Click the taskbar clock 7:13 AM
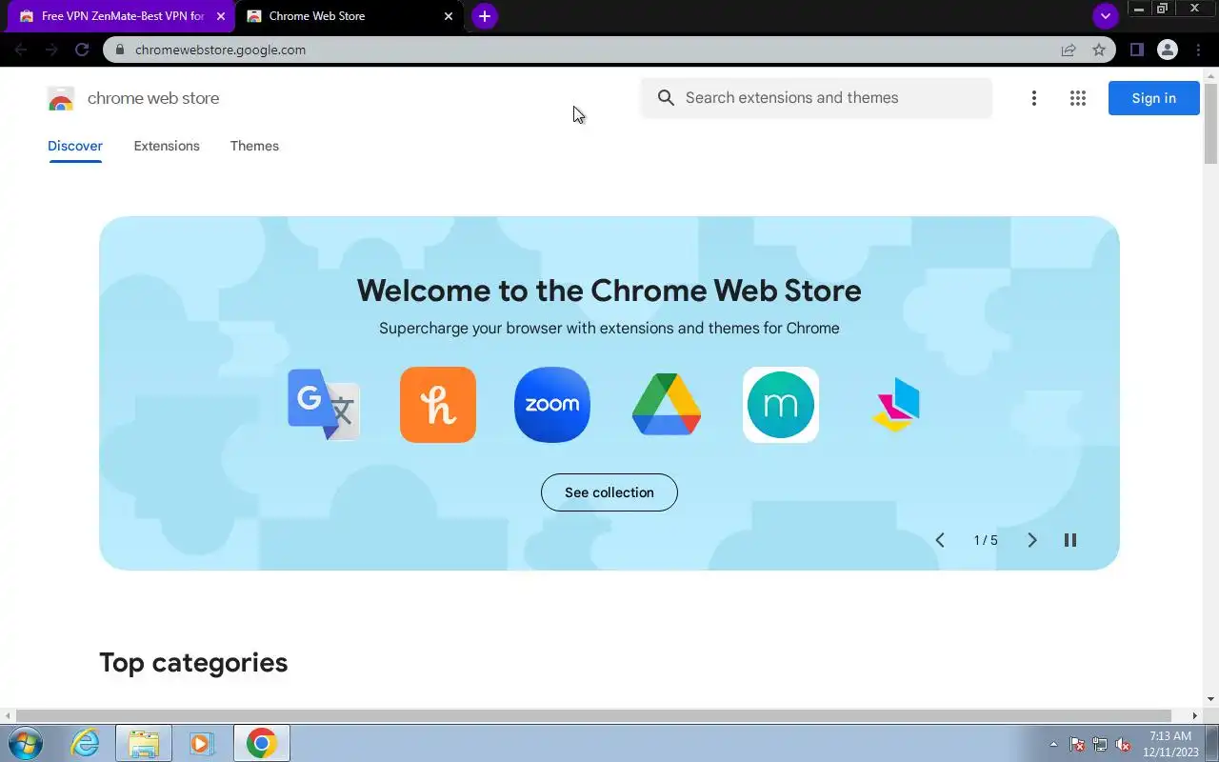The image size is (1219, 762). (x=1170, y=736)
